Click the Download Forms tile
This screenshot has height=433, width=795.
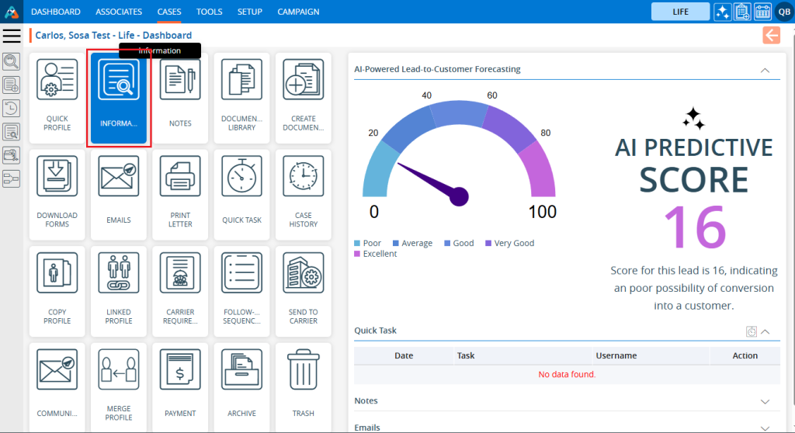click(57, 194)
